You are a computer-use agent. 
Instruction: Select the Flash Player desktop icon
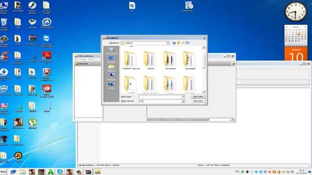coord(32,8)
